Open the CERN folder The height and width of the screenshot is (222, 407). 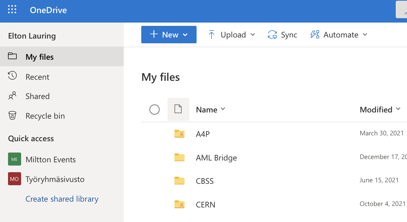click(205, 205)
